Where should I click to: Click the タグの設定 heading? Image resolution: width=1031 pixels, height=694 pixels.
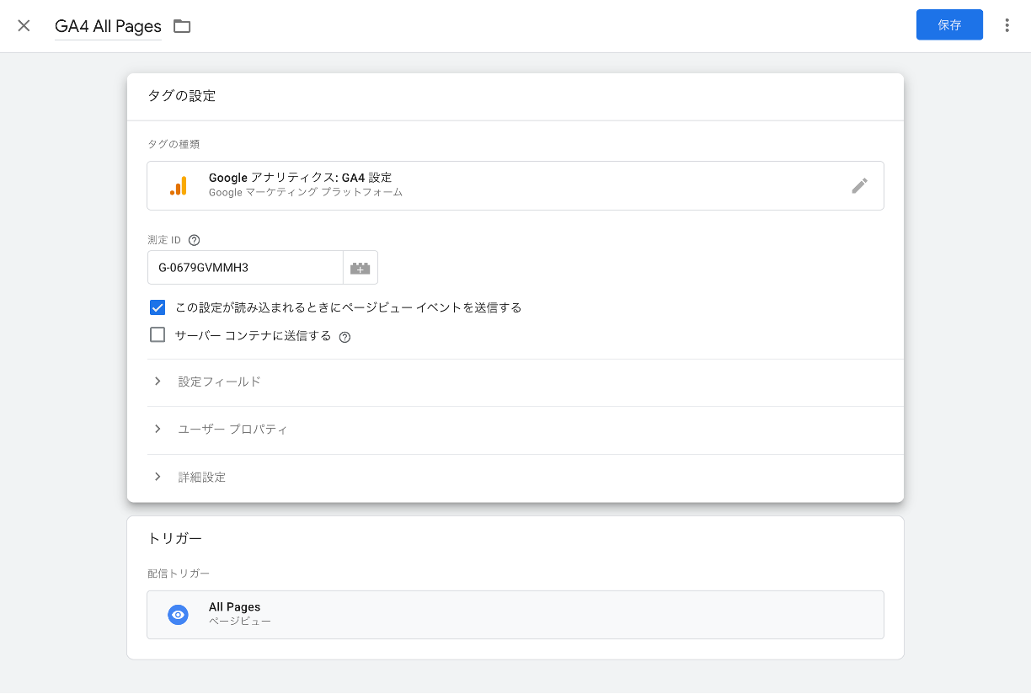182,96
